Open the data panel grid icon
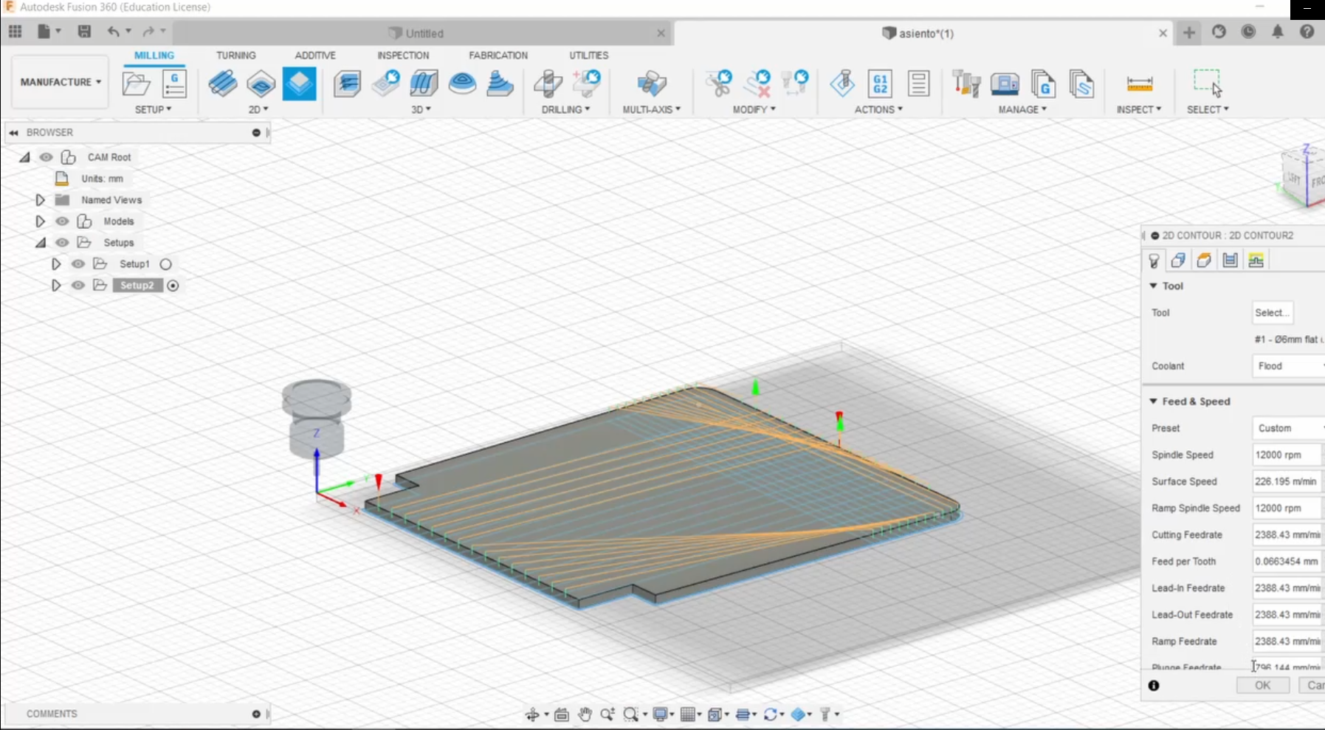1325x730 pixels. click(x=16, y=32)
